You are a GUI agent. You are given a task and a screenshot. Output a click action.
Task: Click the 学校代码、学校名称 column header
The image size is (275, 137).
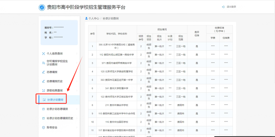117,33
